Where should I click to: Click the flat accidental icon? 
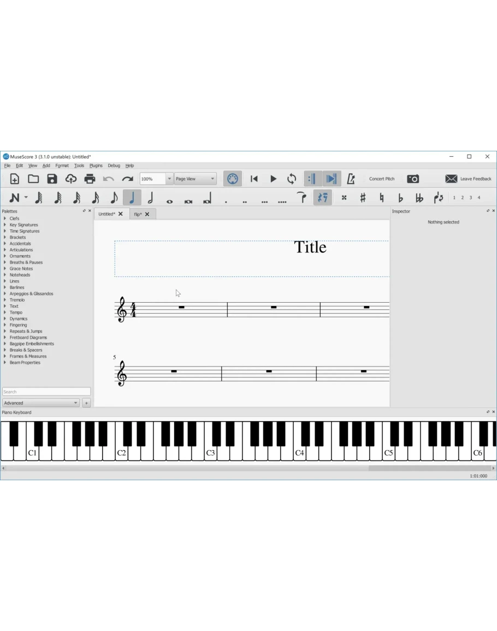400,198
